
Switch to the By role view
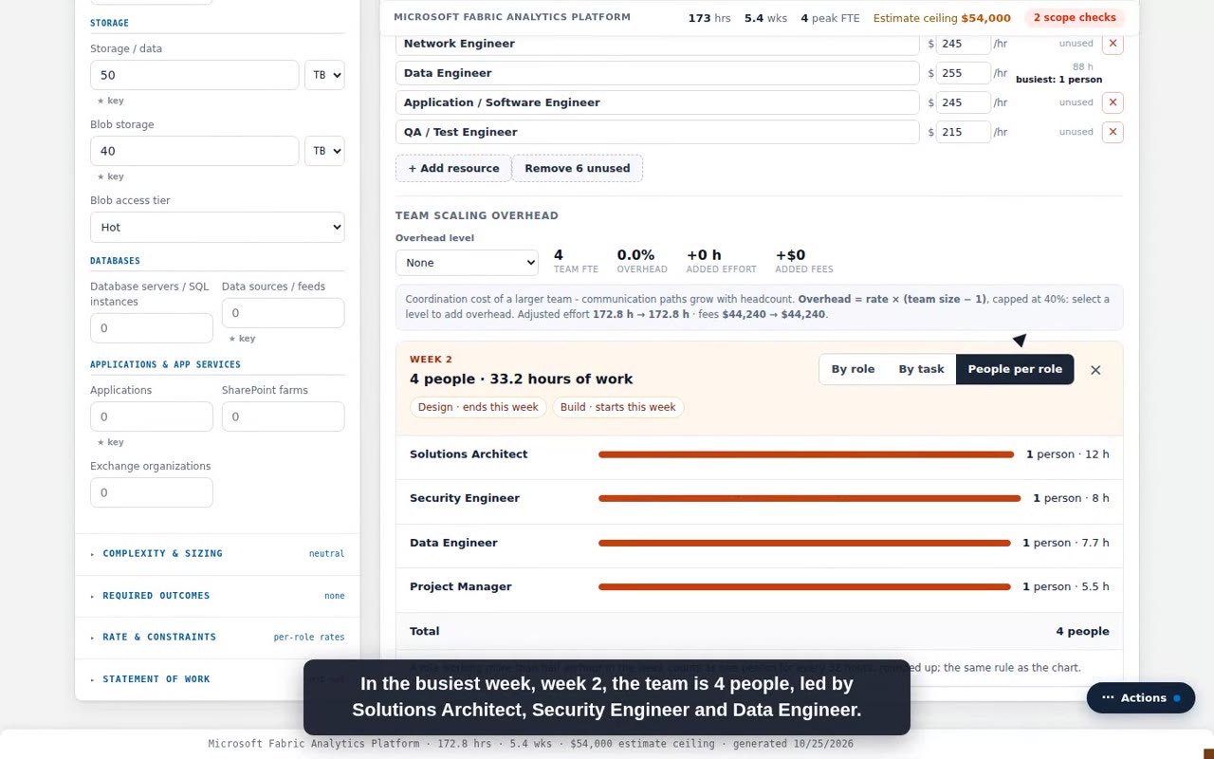(x=853, y=369)
